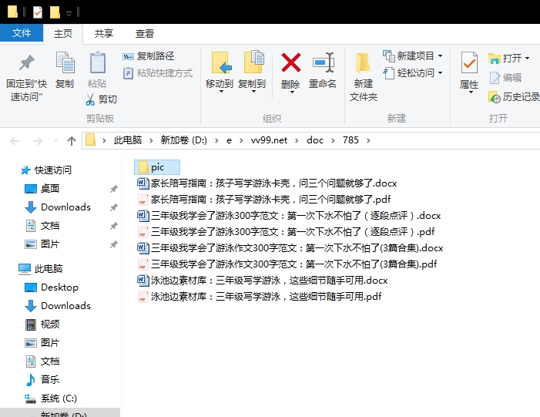Copy path of selected item
This screenshot has width=540, height=417.
tap(149, 55)
